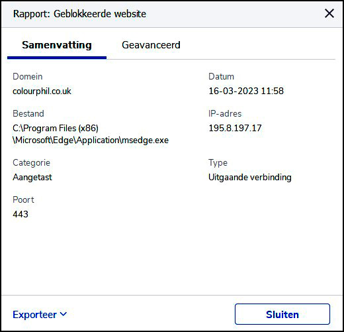Click the Bestand field label

point(28,113)
